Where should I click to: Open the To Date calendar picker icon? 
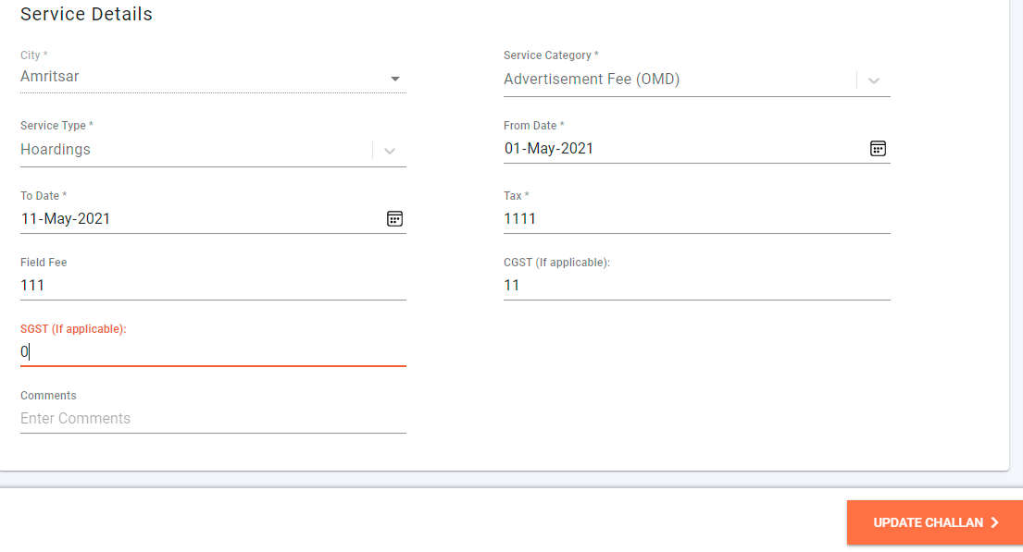(x=394, y=219)
